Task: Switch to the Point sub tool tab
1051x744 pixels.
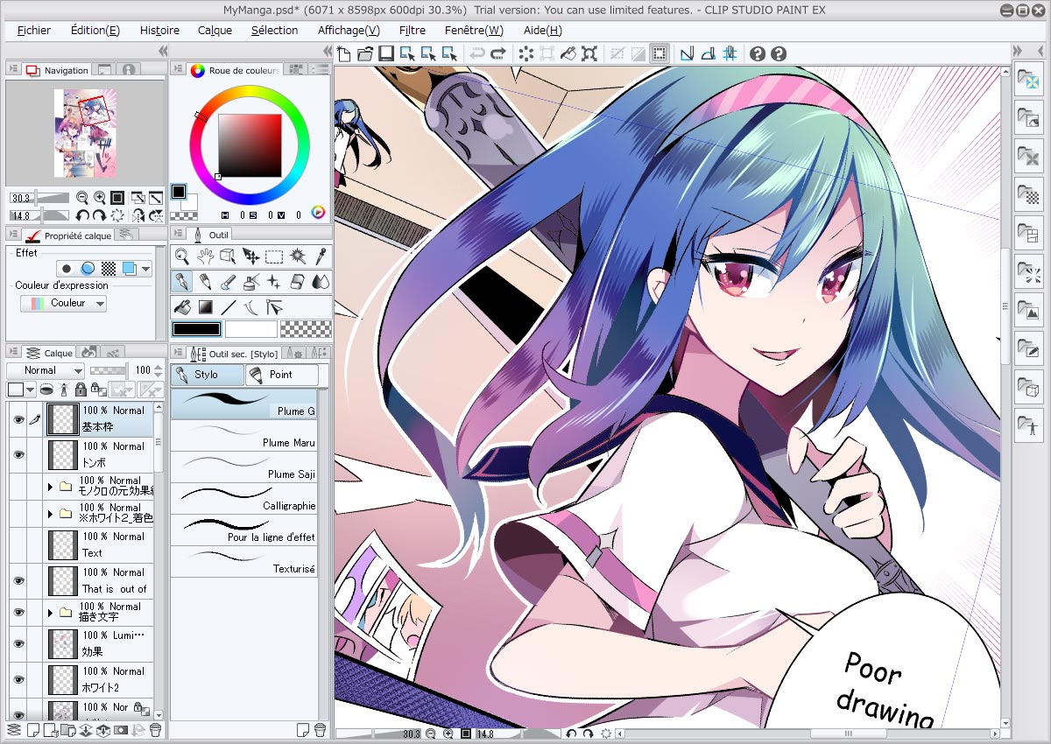Action: click(x=280, y=375)
